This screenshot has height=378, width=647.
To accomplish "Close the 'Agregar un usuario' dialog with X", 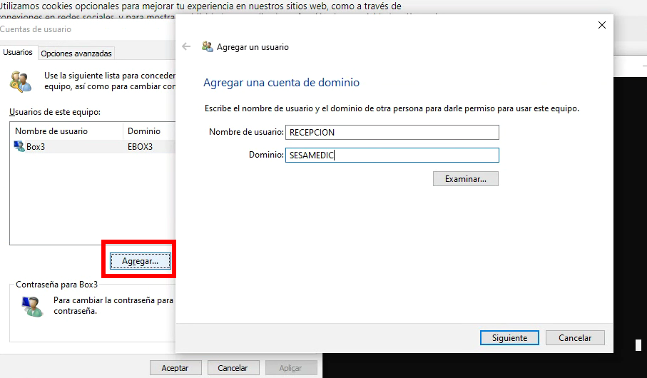I will click(x=601, y=25).
